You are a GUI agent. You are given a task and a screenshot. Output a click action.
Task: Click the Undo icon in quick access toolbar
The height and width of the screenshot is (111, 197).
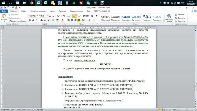(8, 7)
